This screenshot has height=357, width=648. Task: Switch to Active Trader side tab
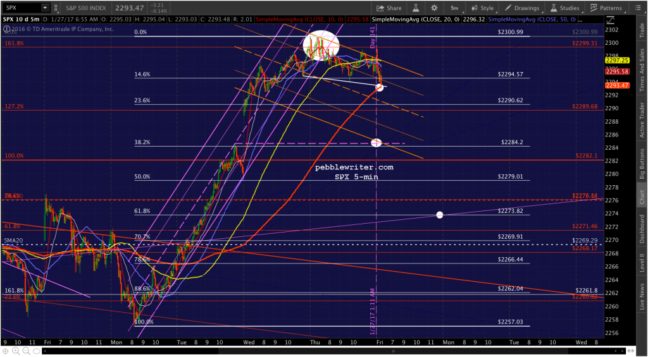(643, 119)
